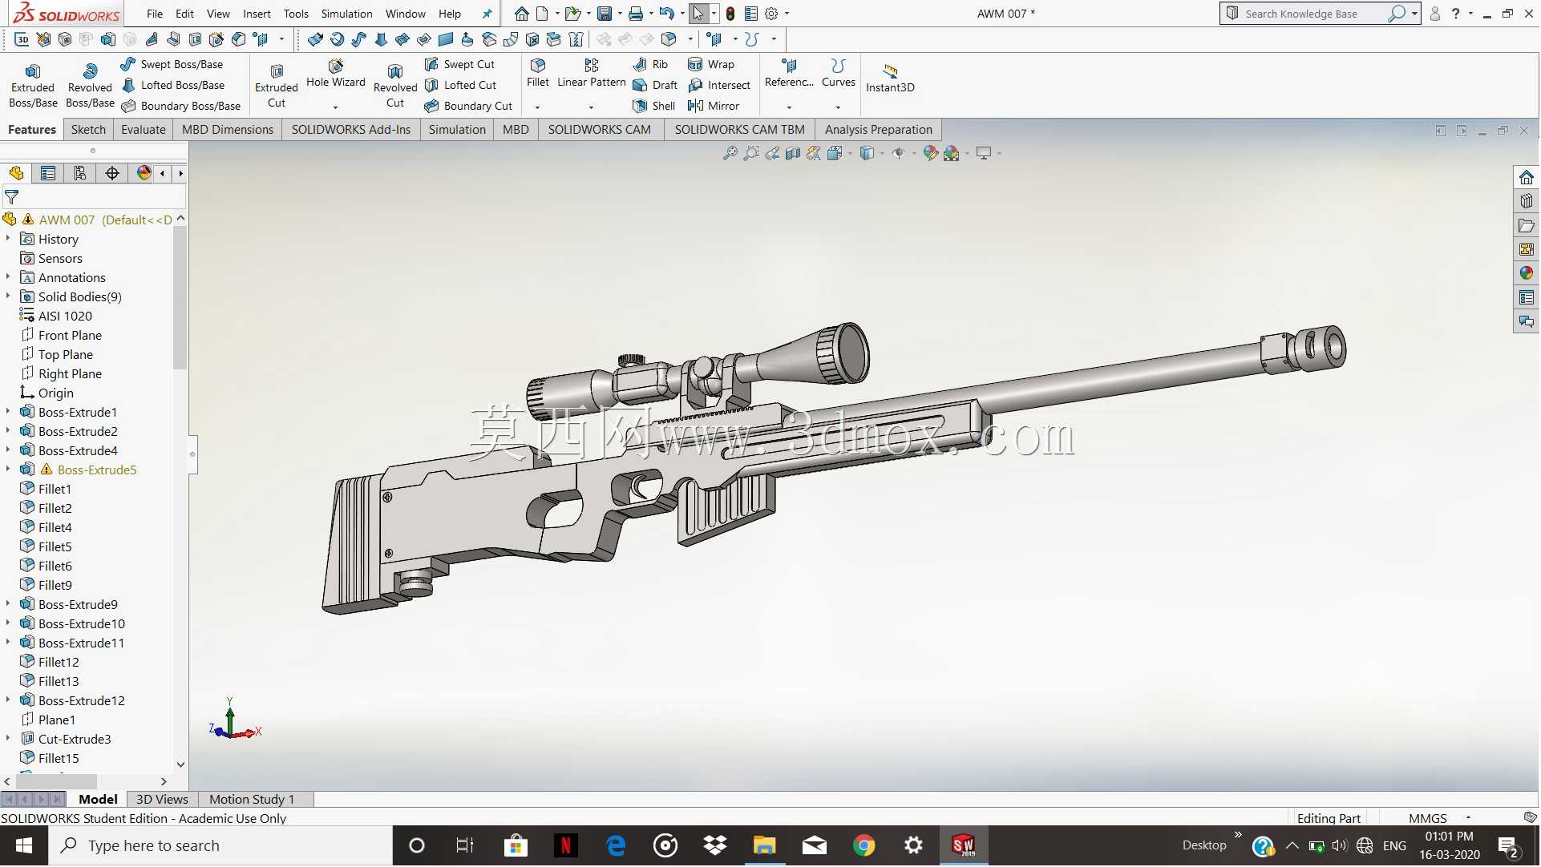Switch to the SOLIDWORKS CAM tab

[600, 130]
